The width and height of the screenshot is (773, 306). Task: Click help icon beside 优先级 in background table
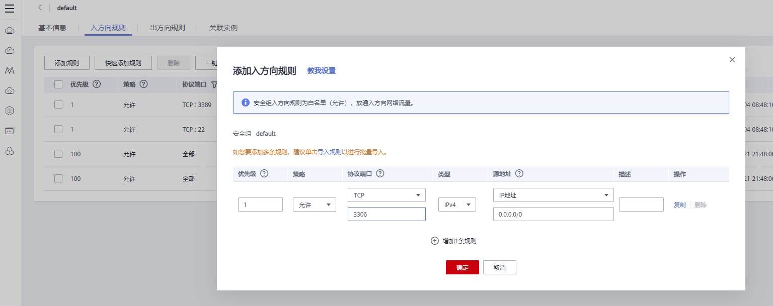click(x=97, y=84)
